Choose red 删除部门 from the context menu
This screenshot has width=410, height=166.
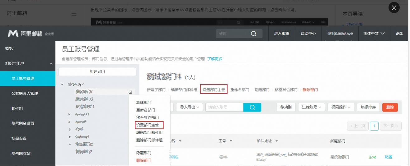[144, 160]
